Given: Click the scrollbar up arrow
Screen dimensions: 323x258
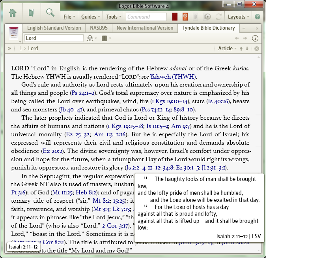Looking at the screenshot, I should (x=259, y=57).
